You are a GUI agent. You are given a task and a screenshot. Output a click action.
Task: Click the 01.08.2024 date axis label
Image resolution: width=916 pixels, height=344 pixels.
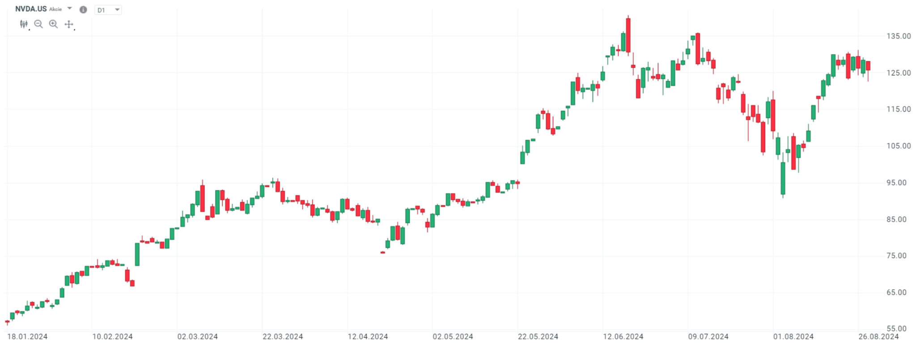point(793,337)
